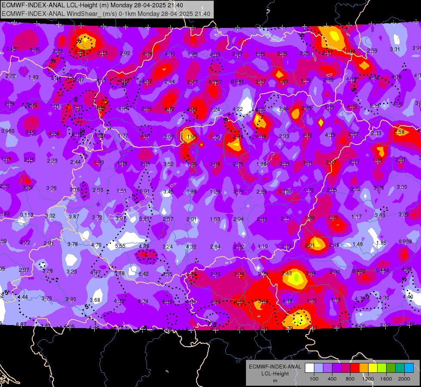
Task: Click wind shear value '4.24'
Action: 54,133
